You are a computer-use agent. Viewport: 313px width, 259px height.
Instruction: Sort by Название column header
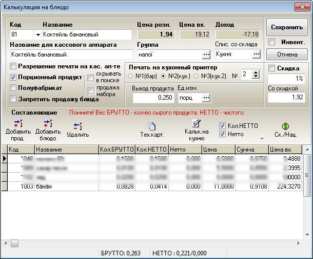pos(67,150)
